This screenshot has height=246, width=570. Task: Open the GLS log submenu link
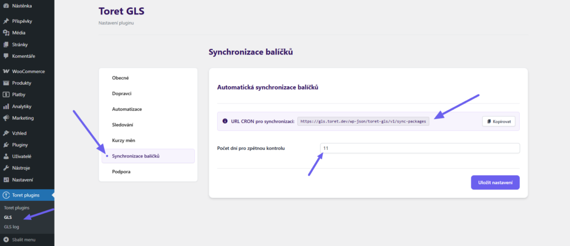pyautogui.click(x=12, y=227)
